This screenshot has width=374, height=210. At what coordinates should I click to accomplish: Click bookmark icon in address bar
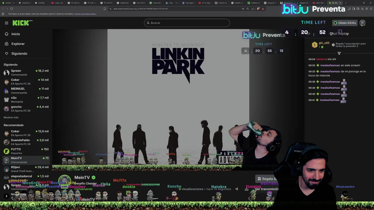coord(105,9)
